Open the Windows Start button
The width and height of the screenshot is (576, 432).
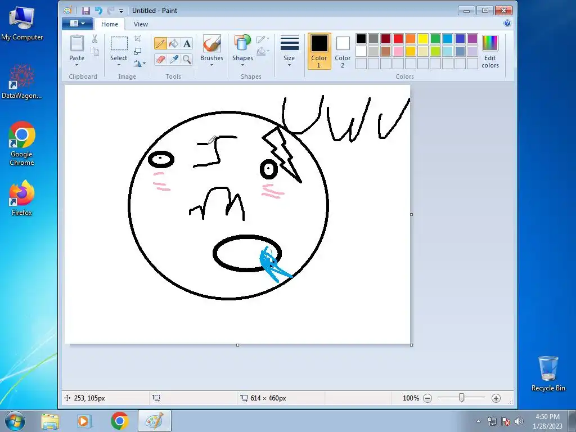[x=15, y=421]
